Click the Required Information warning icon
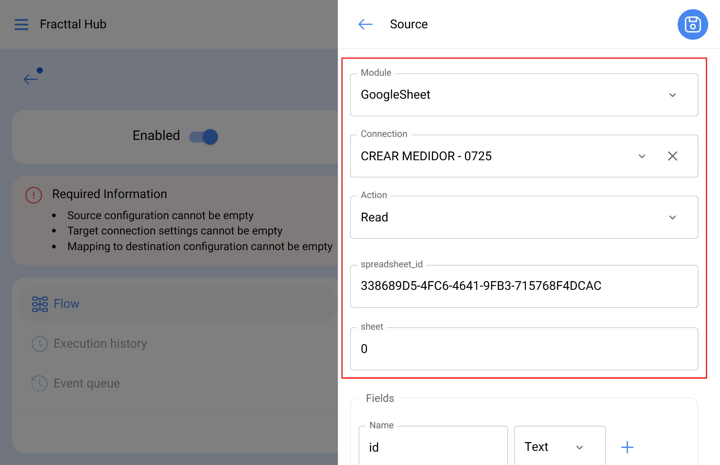 pyautogui.click(x=34, y=195)
